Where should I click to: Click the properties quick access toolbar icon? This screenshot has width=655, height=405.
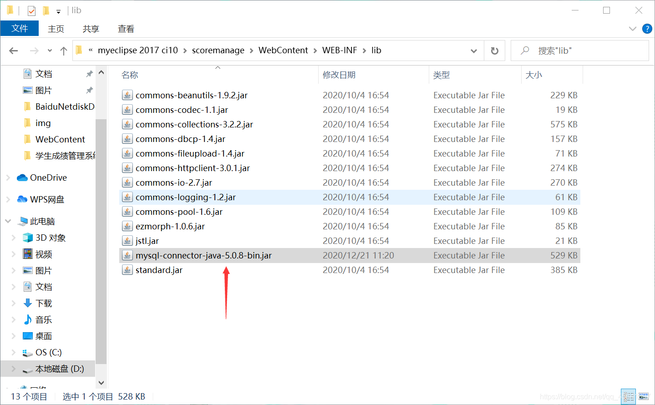31,10
